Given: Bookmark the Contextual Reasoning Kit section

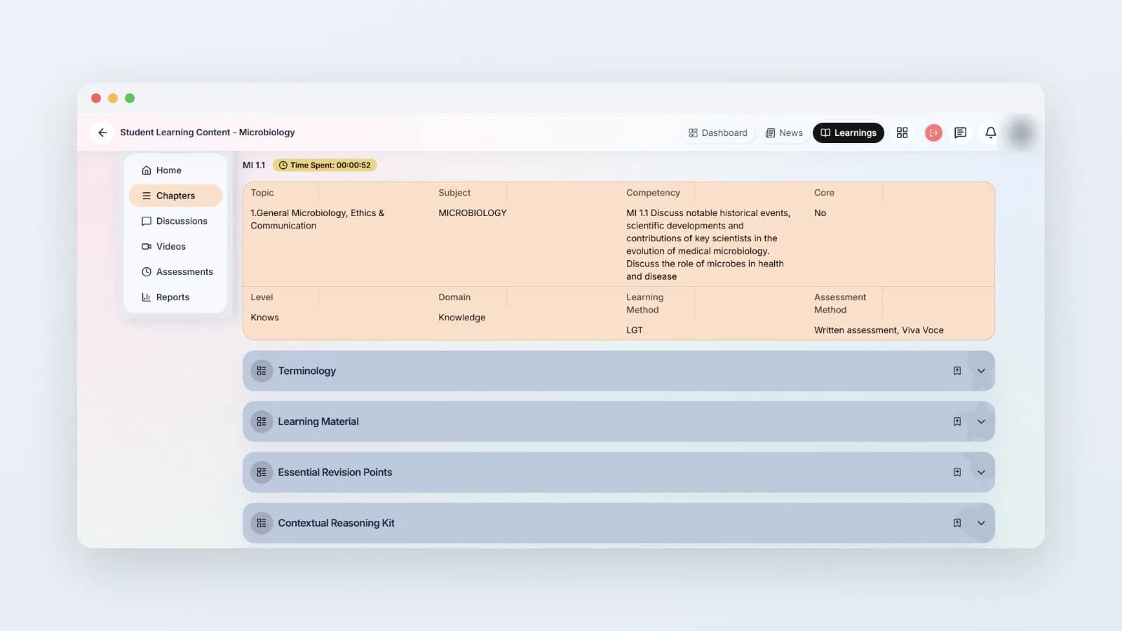Looking at the screenshot, I should coord(957,523).
